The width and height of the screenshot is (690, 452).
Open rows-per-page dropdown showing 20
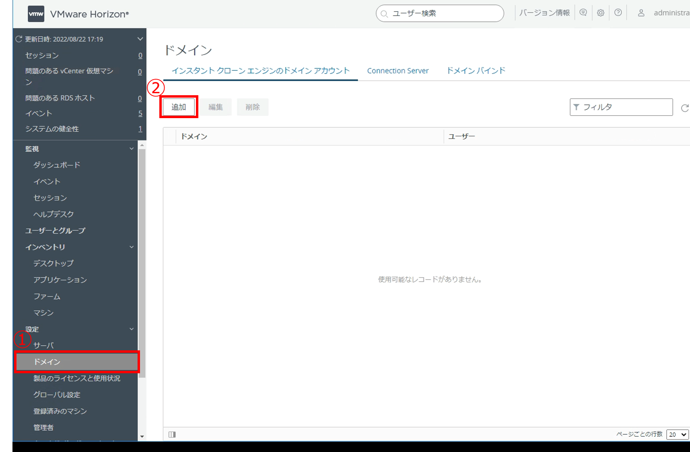click(677, 434)
